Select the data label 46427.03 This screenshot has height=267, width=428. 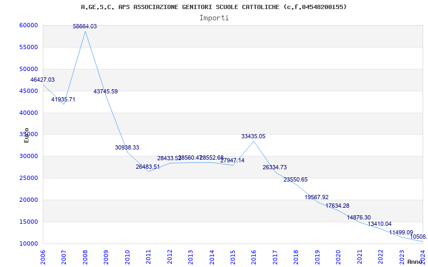(x=42, y=80)
